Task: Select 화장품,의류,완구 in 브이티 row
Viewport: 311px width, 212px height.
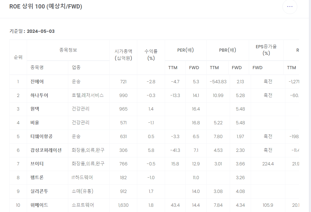Action: pyautogui.click(x=88, y=164)
